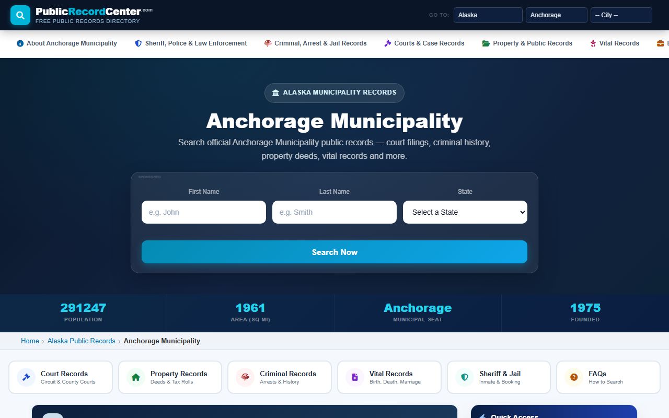The height and width of the screenshot is (418, 669).
Task: Click the fingerprint icon beside Criminal, Arrest & Jail Records
Action: 268,43
